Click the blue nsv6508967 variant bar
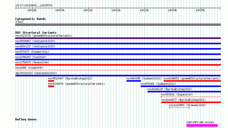The height and width of the screenshot is (128, 228). point(118,44)
